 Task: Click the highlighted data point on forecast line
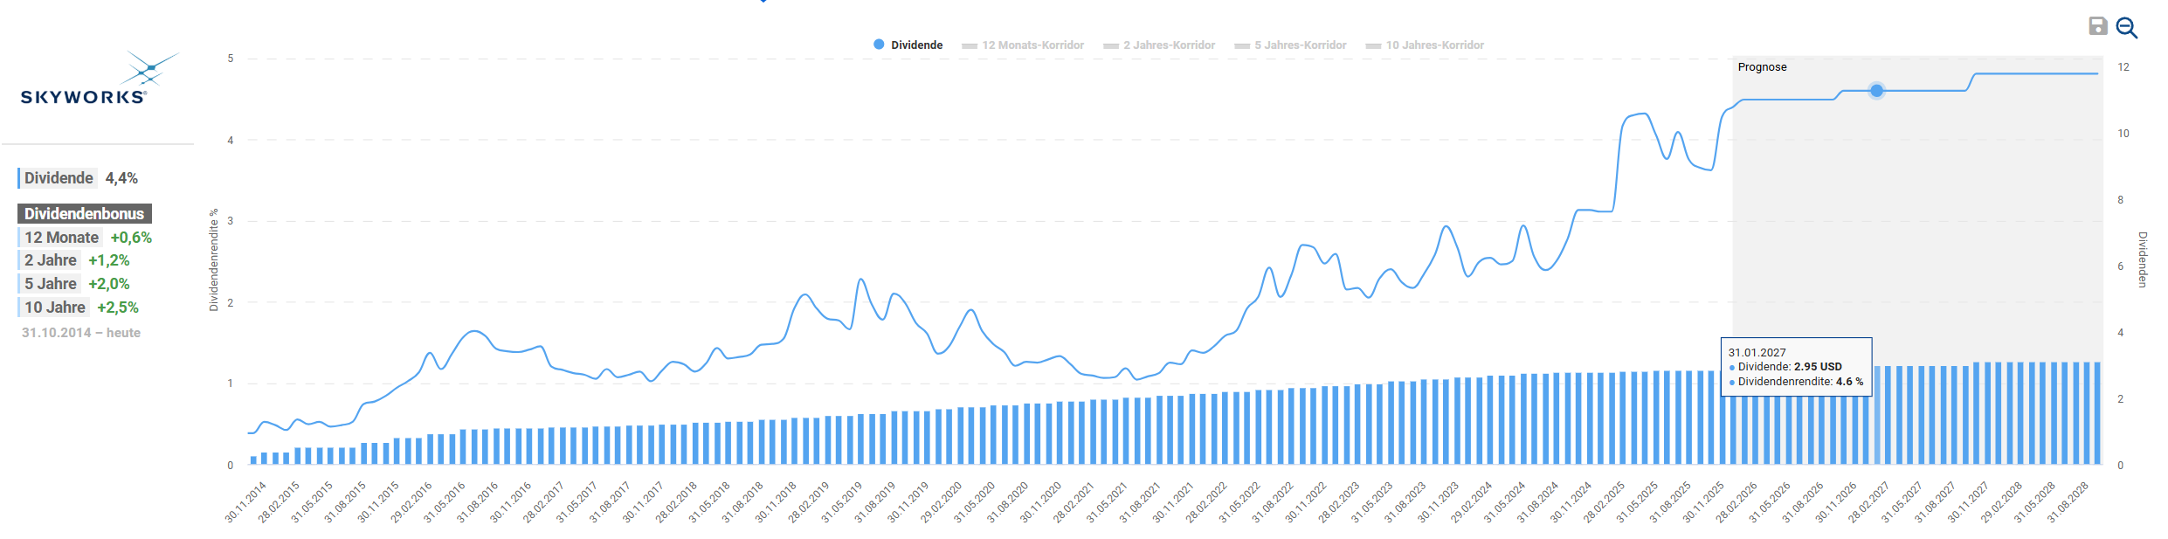pos(1876,91)
